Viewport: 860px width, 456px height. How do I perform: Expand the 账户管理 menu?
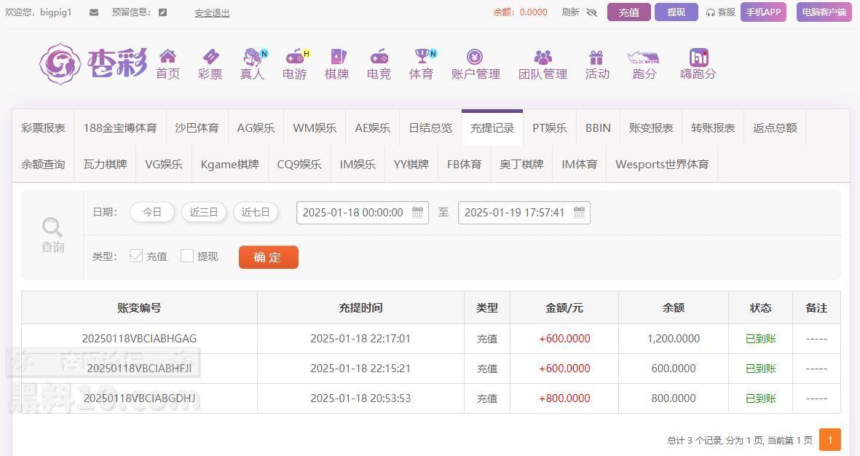[x=475, y=64]
